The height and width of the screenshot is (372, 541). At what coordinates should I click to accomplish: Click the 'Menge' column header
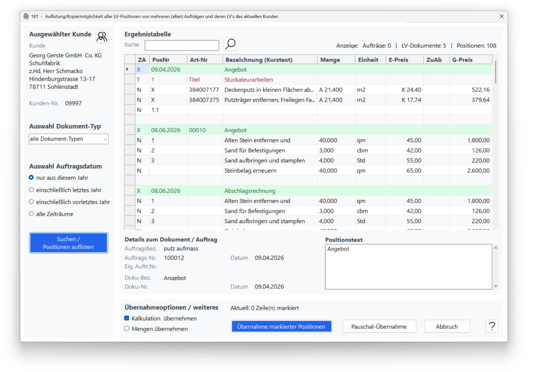click(x=336, y=60)
